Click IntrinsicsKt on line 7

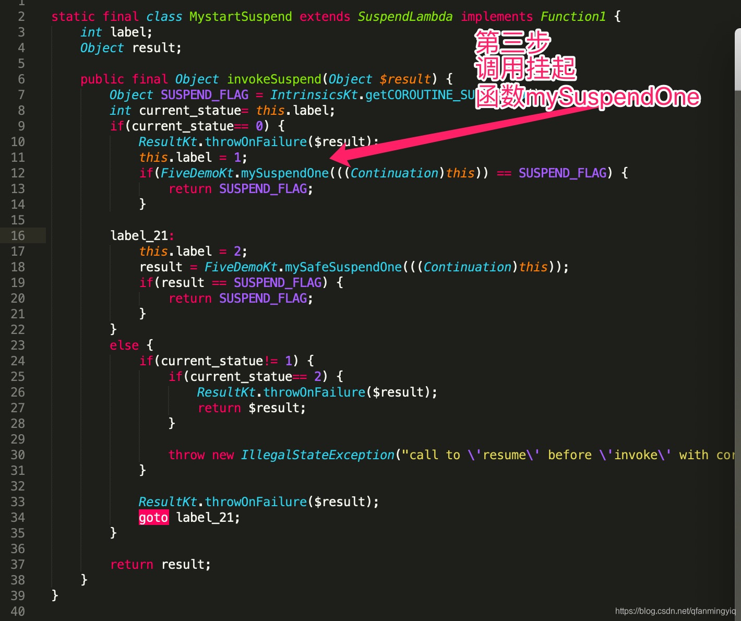[x=314, y=95]
